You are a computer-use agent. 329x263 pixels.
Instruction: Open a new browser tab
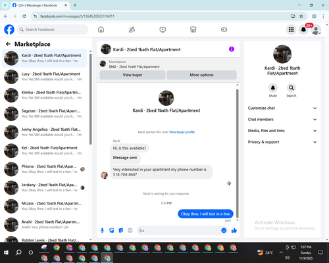pyautogui.click(x=75, y=5)
